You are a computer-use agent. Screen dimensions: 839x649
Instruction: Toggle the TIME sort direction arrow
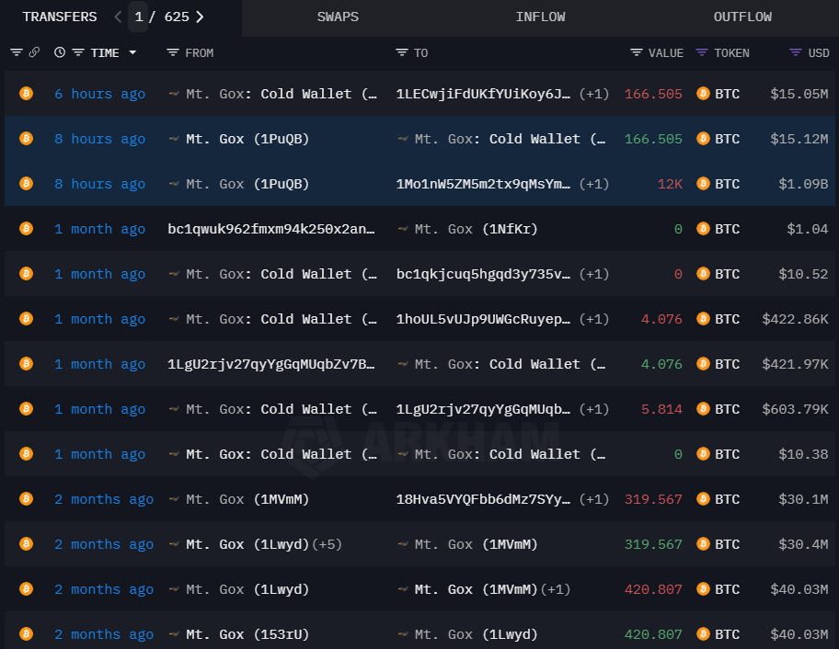point(132,52)
